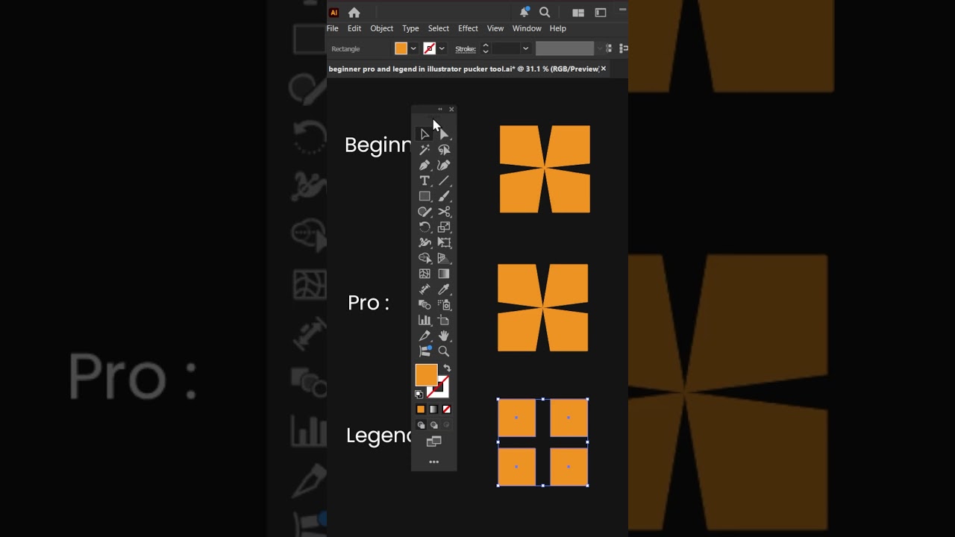Select the Column Graph tool
Viewport: 955px width, 537px height.
click(425, 321)
